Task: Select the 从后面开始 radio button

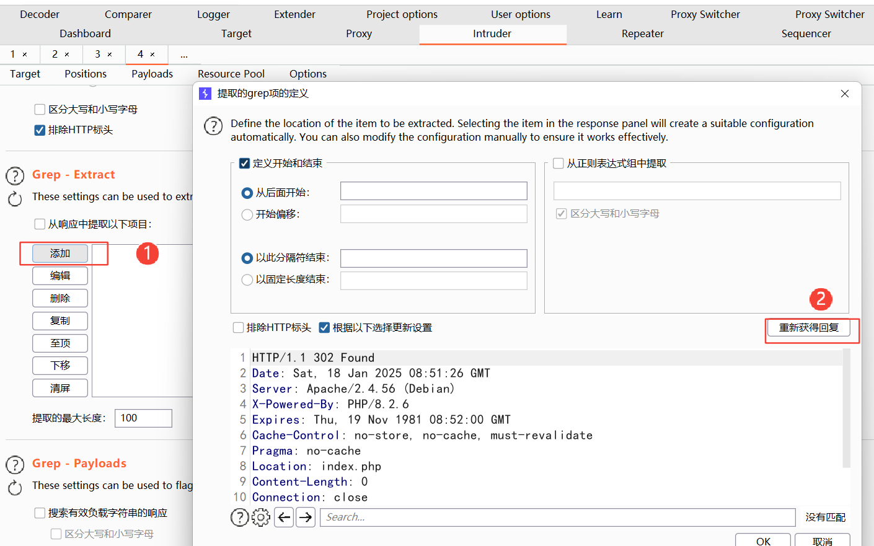Action: pos(247,193)
